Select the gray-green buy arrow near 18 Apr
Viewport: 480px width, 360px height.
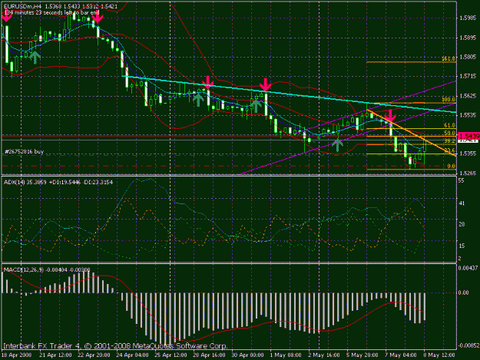tap(35, 58)
